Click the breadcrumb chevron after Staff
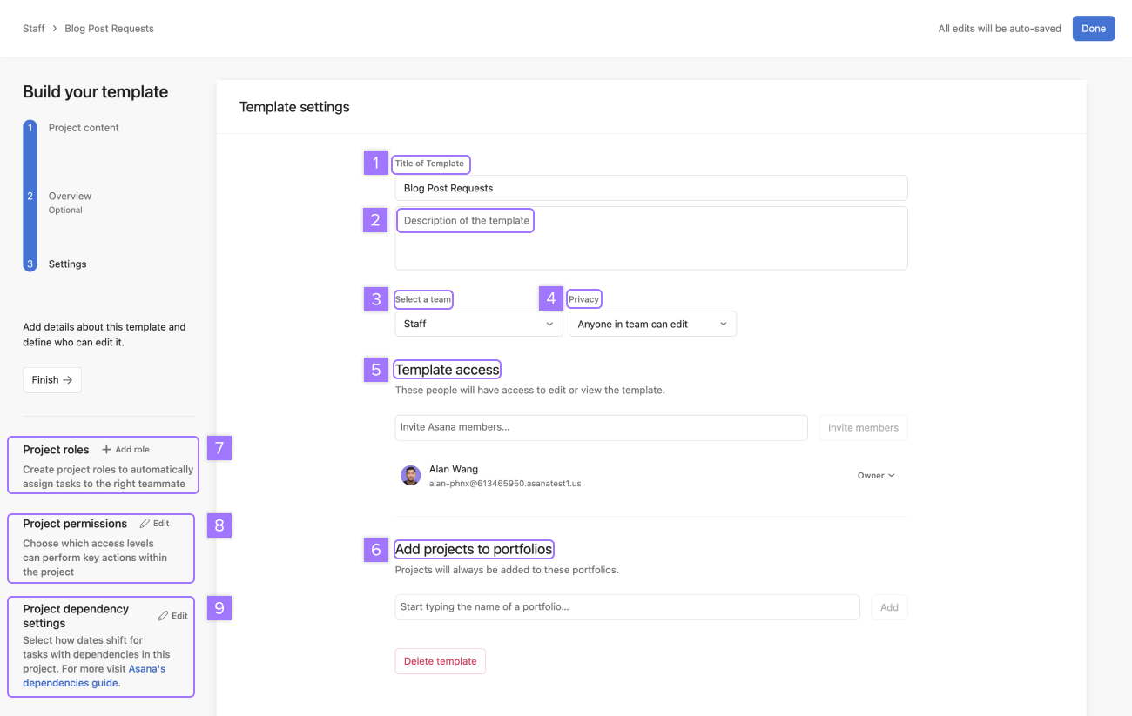The image size is (1132, 716). (55, 29)
